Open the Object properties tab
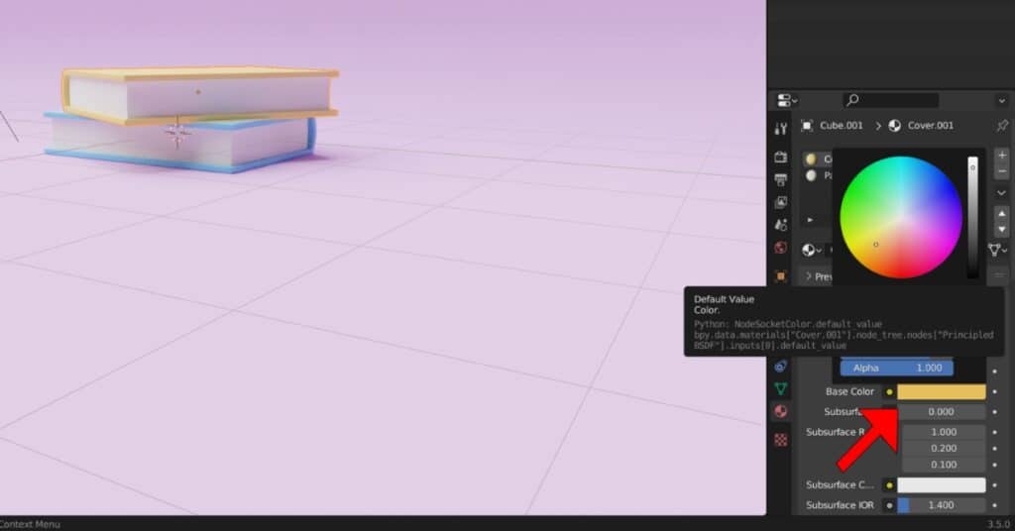 (x=781, y=275)
